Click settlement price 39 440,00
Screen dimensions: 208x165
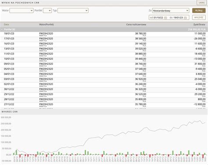pos(140,59)
